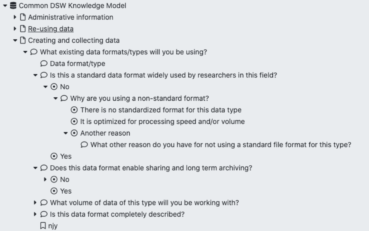Click the speech bubble icon beside Is this data format completely described?
Viewport: 369px width, 231px height.
click(44, 214)
